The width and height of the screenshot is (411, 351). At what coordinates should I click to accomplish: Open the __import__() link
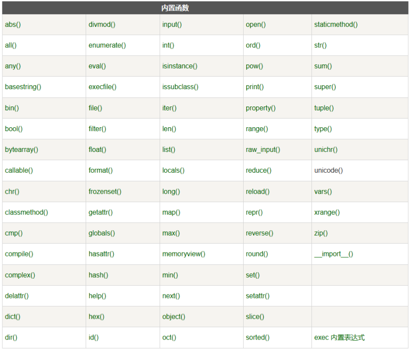coord(334,254)
